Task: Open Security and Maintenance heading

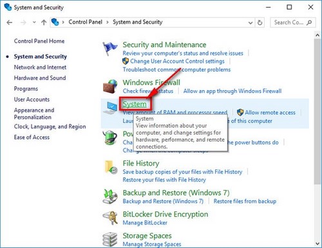Action: tap(164, 44)
